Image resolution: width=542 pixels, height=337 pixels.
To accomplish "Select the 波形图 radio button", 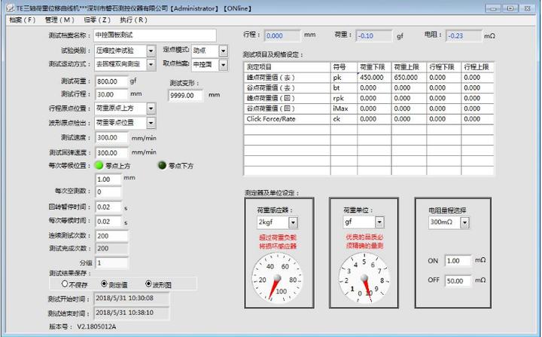I will [148, 284].
